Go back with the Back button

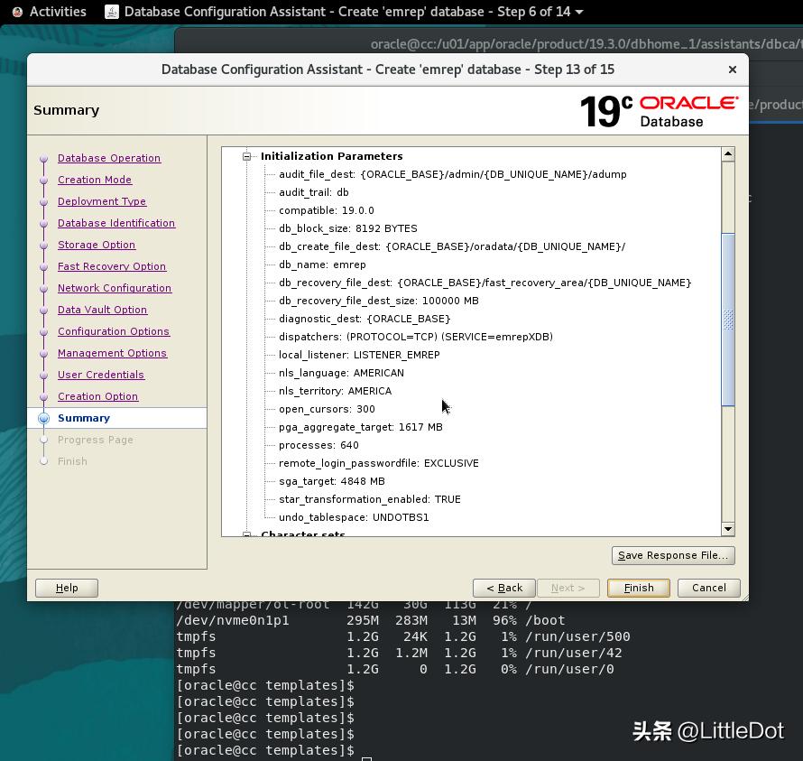[x=504, y=588]
